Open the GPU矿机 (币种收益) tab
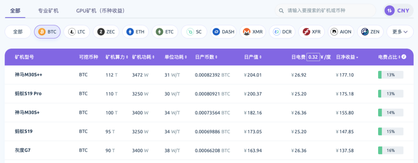The image size is (418, 163). pos(100,10)
